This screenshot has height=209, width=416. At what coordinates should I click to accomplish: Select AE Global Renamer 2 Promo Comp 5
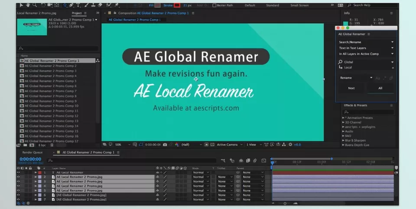[x=50, y=81]
